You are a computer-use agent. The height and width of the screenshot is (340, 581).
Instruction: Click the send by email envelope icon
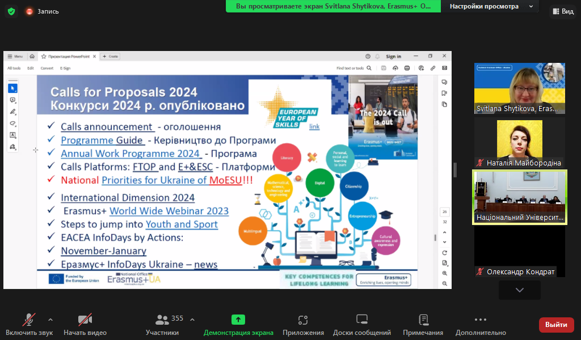pos(445,68)
